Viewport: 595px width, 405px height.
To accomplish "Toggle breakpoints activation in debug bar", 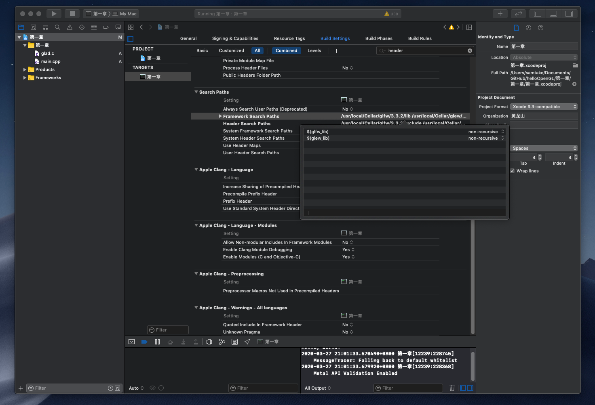I will pos(144,342).
